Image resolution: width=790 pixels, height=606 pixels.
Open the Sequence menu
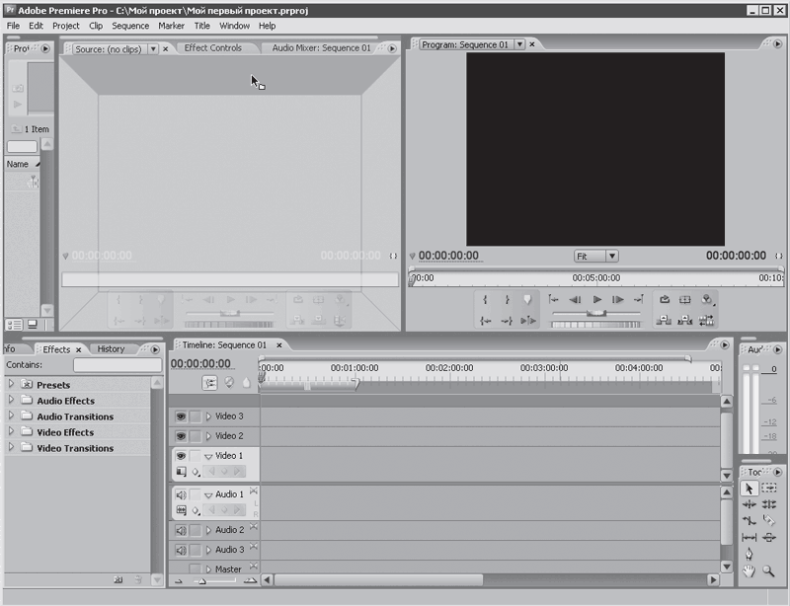[130, 26]
